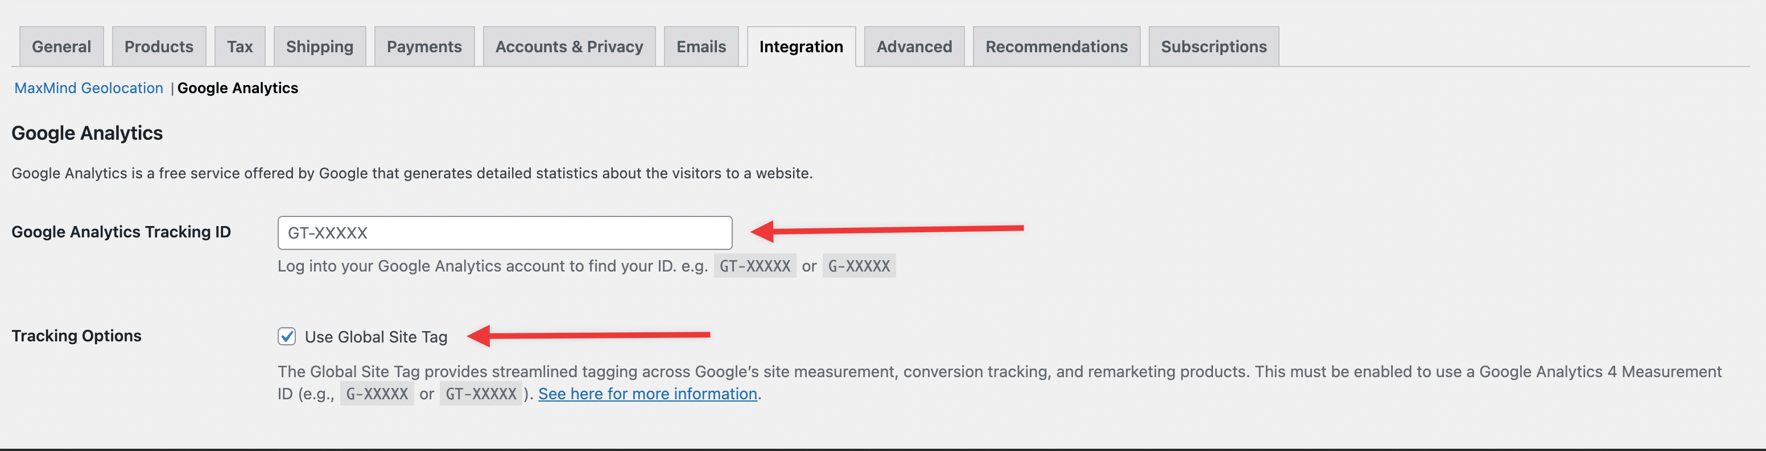This screenshot has height=451, width=1766.
Task: Select the Google Analytics integration section
Action: pos(238,87)
